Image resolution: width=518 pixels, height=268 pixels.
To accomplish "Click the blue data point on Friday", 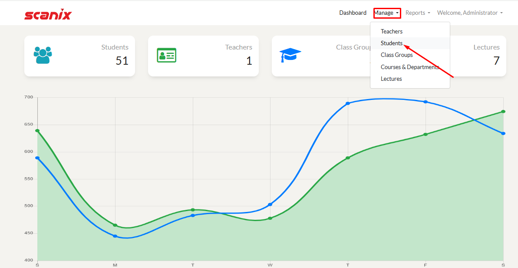I will click(x=426, y=102).
